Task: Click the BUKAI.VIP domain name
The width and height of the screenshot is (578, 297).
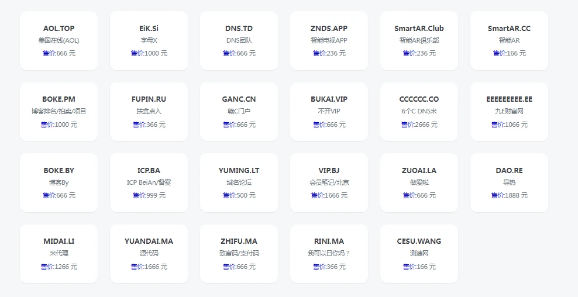Action: tap(329, 99)
